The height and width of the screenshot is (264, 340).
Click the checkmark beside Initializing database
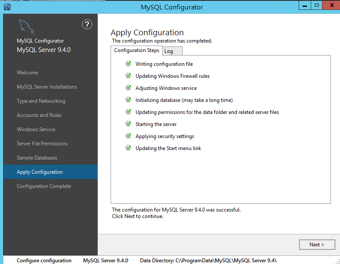tap(128, 100)
